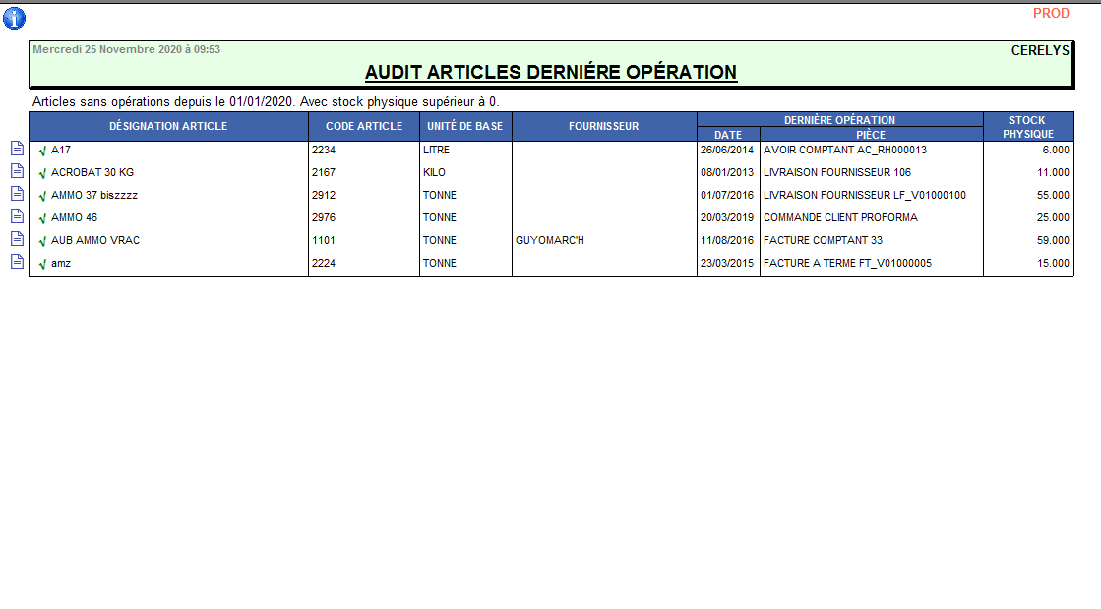The image size is (1101, 609).
Task: Open the document icon for AMMO 37 biszzzz
Action: click(16, 194)
